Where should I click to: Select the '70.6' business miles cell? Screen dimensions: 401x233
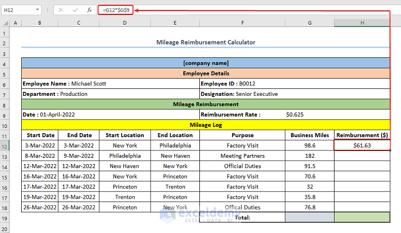point(310,176)
